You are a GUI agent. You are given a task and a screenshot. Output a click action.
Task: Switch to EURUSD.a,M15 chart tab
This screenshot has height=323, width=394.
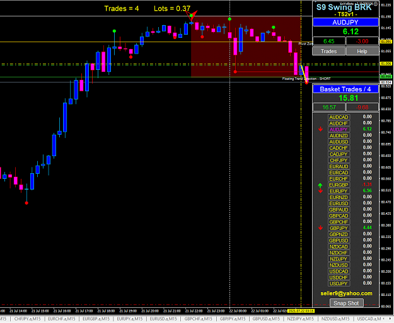coord(163,319)
